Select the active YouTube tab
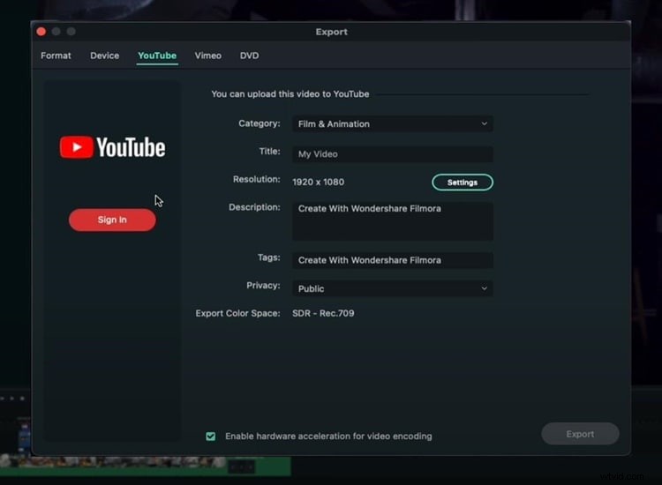This screenshot has width=662, height=485. click(157, 56)
